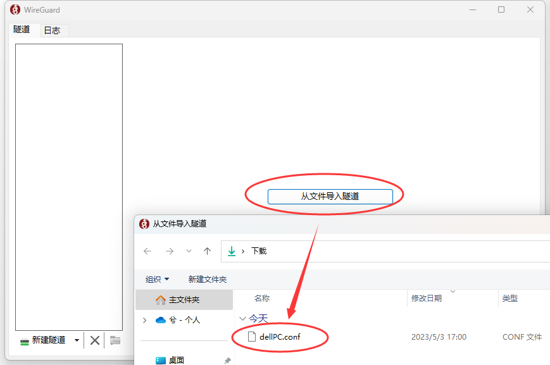The height and width of the screenshot is (365, 550).
Task: Expand the 个人 OneDrive tree node
Action: pos(144,320)
